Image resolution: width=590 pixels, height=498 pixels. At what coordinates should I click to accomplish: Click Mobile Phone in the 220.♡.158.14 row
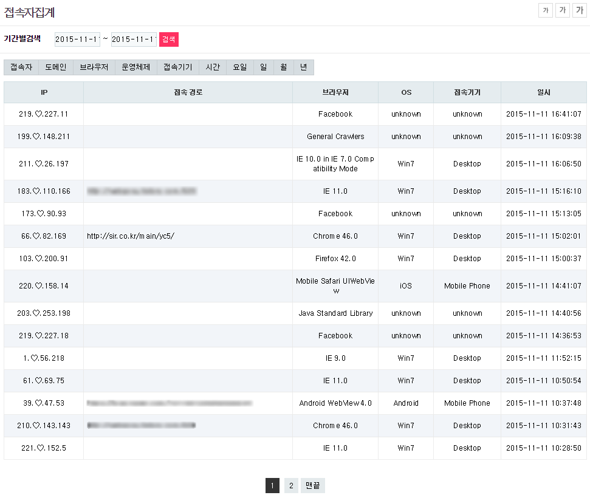click(467, 286)
